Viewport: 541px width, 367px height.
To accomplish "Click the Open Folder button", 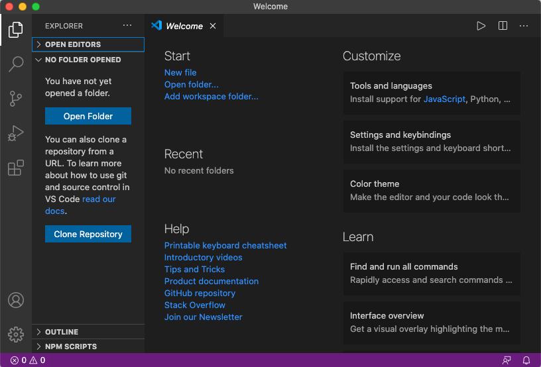I will tap(88, 116).
